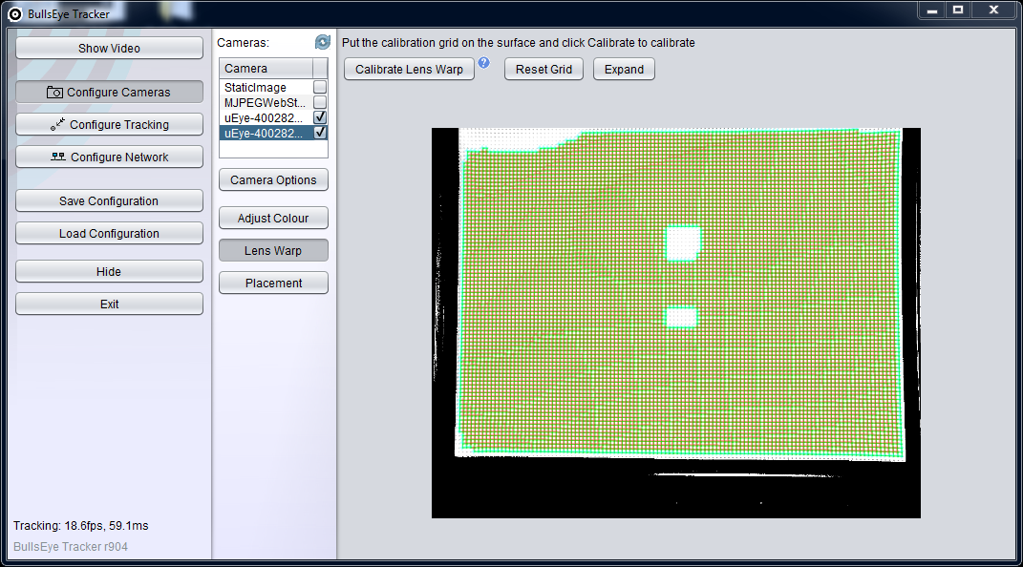Open Configure Cameras with the camera icon
The height and width of the screenshot is (567, 1023).
pyautogui.click(x=109, y=93)
